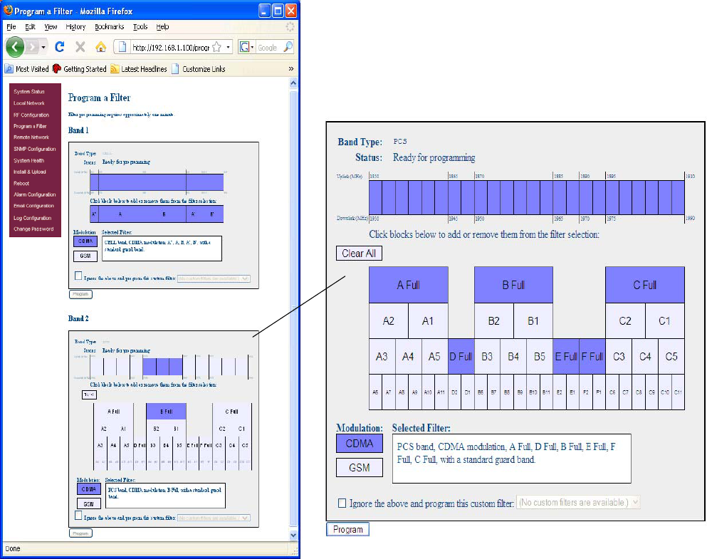Select CDMA modulation in the enlarged panel

point(360,443)
